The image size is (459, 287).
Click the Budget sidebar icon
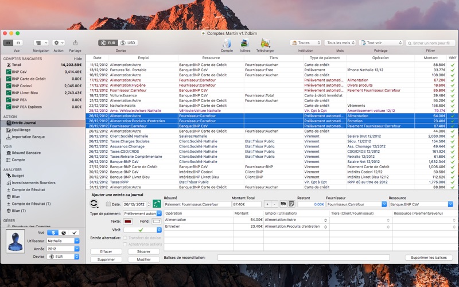[9, 176]
